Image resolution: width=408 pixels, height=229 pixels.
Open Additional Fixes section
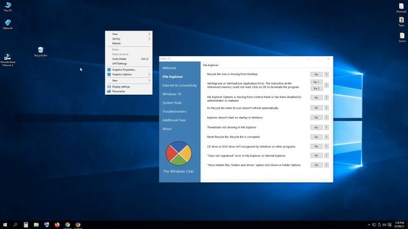[174, 120]
